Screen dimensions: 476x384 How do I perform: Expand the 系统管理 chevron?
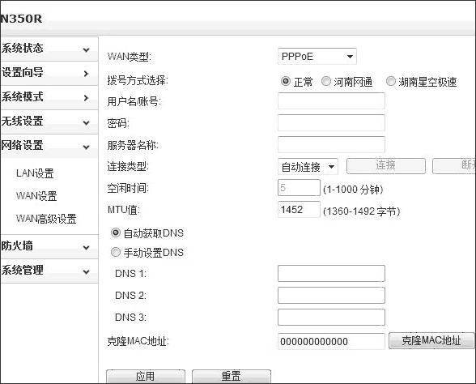coord(86,271)
